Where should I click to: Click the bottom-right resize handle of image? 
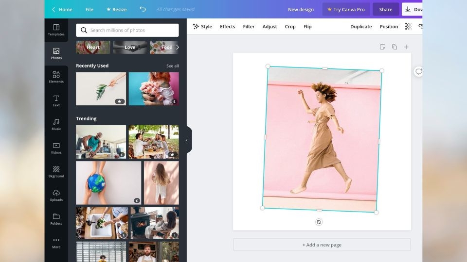tap(376, 213)
